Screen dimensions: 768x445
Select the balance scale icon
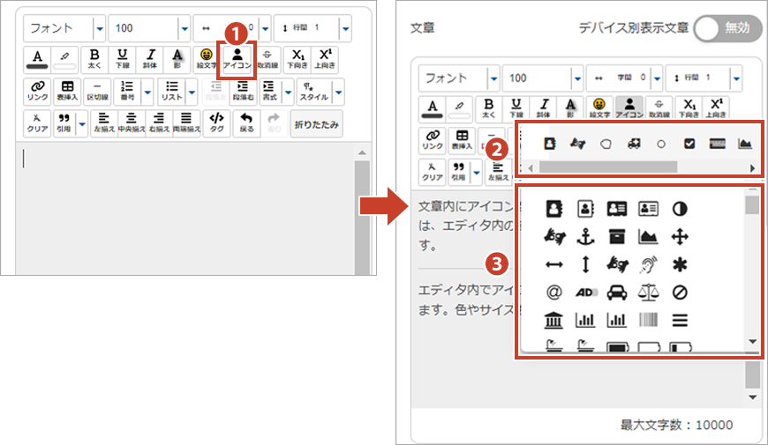coord(648,292)
